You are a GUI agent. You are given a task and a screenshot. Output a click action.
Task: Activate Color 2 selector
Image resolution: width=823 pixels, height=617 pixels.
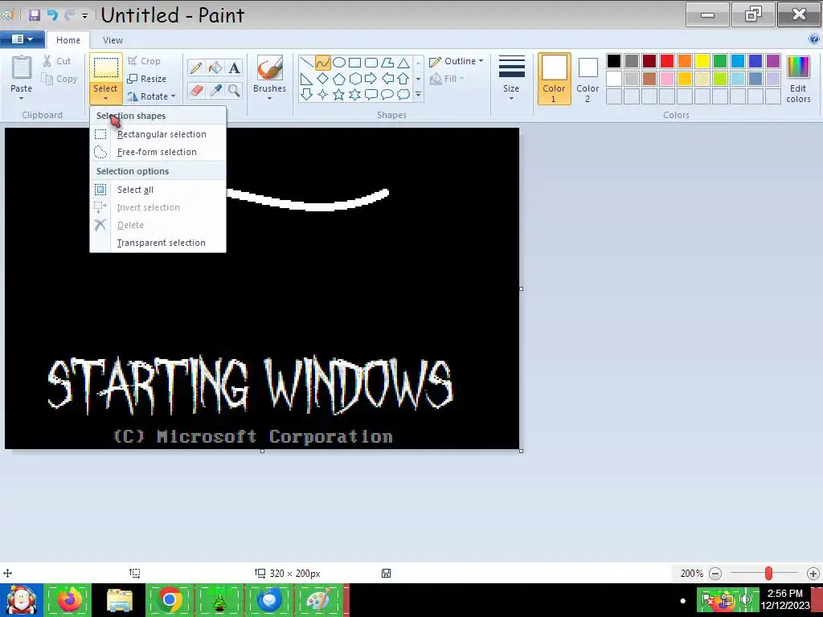click(588, 79)
